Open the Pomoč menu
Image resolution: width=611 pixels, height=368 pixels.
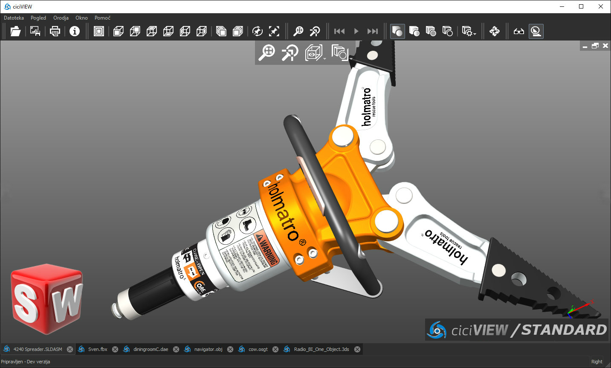[102, 18]
